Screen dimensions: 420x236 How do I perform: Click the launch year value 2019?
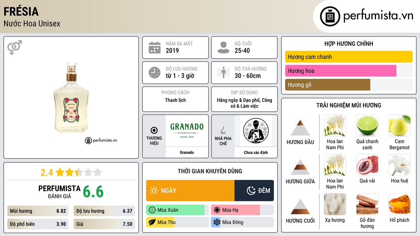[172, 50]
